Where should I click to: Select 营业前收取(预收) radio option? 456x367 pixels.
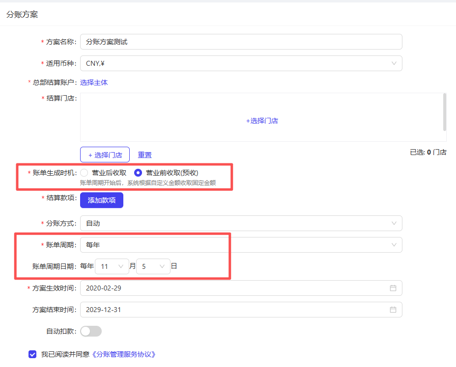click(138, 173)
